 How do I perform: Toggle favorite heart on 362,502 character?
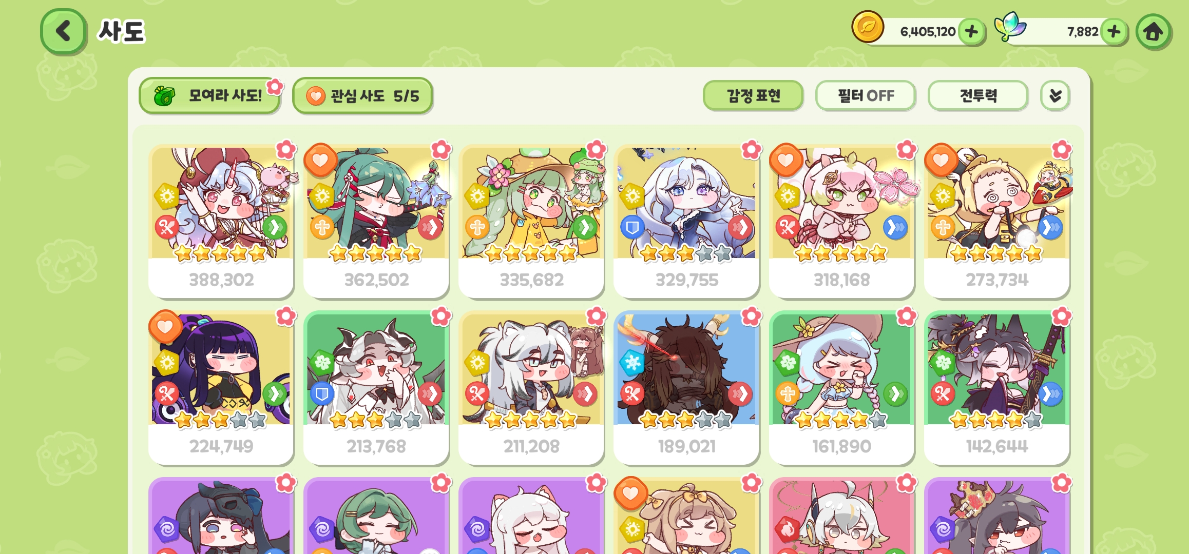[320, 160]
